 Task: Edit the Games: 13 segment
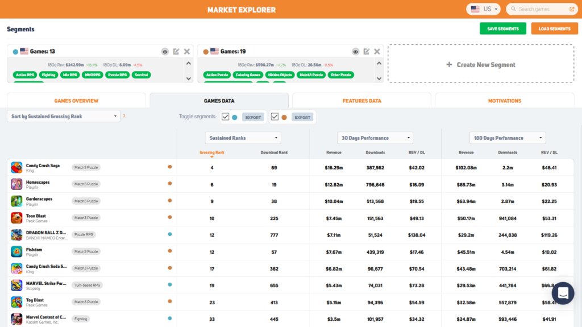(176, 51)
